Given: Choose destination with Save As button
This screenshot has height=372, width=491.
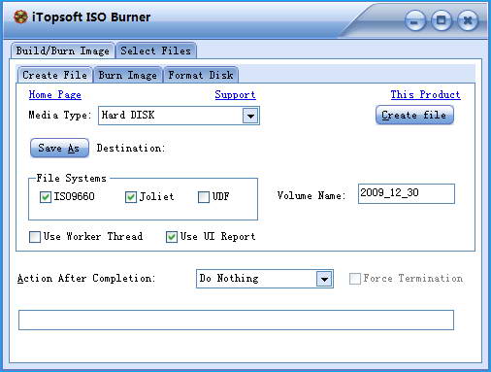Looking at the screenshot, I should coord(59,148).
